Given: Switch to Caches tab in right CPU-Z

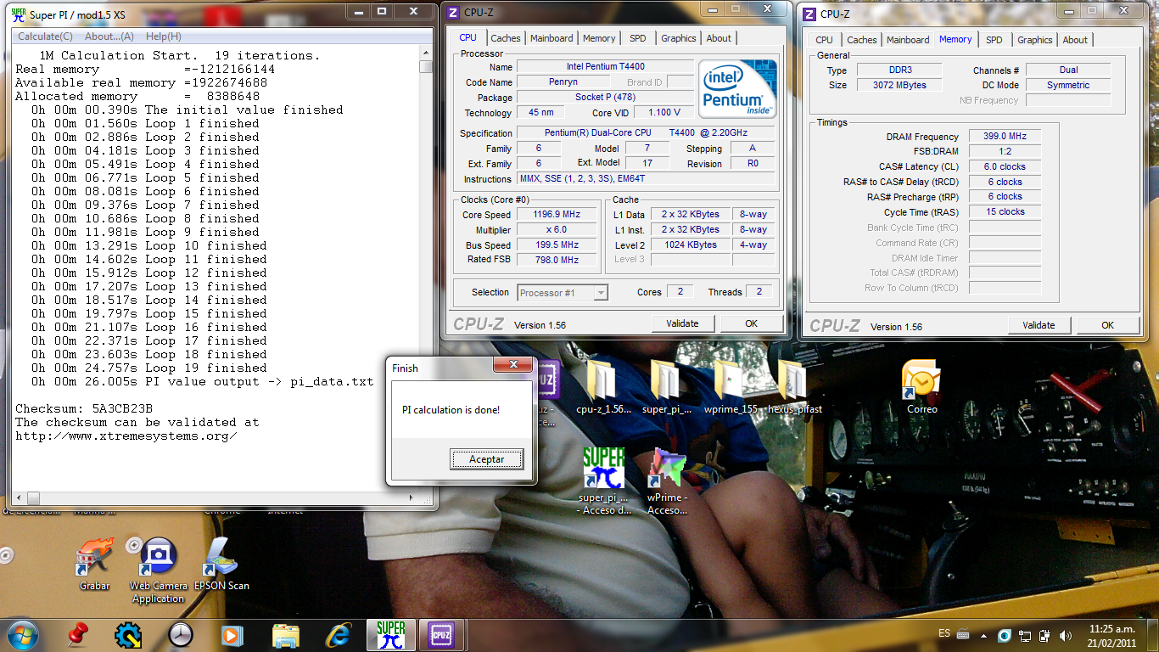Looking at the screenshot, I should 862,40.
